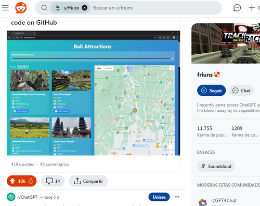
Task: Click the r/GPT4Chat community icon
Action: (x=203, y=202)
